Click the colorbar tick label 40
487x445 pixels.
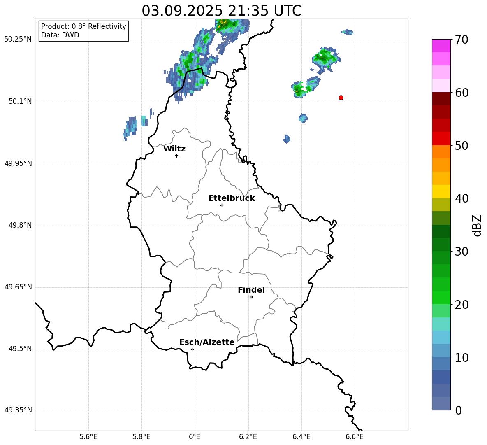click(x=461, y=198)
